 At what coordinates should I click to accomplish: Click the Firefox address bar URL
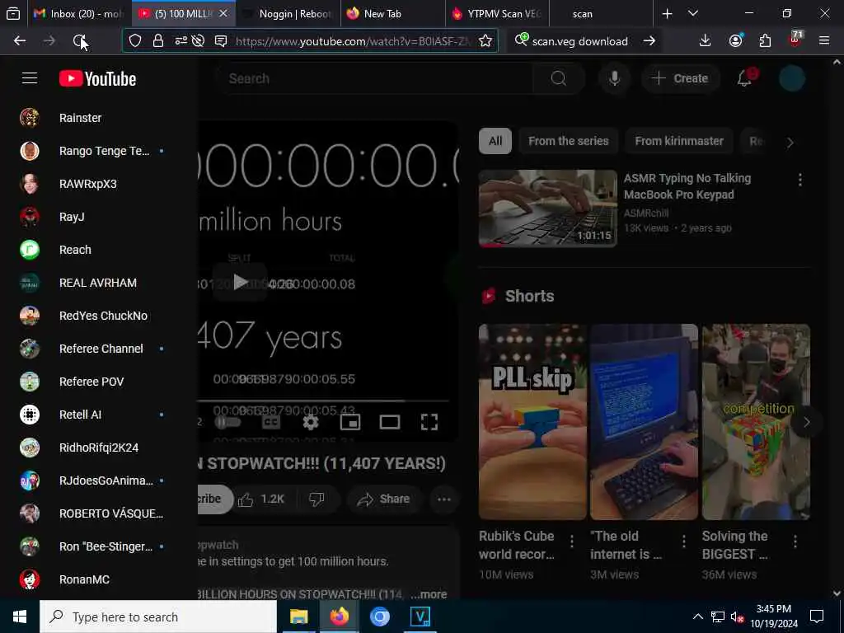(x=353, y=41)
